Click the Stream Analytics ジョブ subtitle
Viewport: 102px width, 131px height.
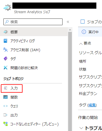click(32, 12)
